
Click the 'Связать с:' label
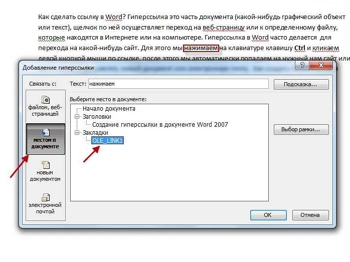43,84
